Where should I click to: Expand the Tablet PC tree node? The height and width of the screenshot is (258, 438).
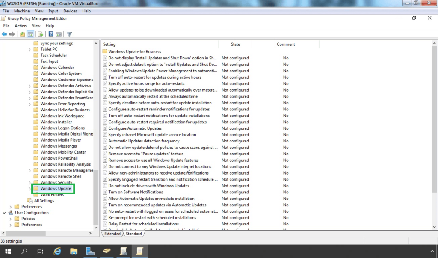coord(30,50)
